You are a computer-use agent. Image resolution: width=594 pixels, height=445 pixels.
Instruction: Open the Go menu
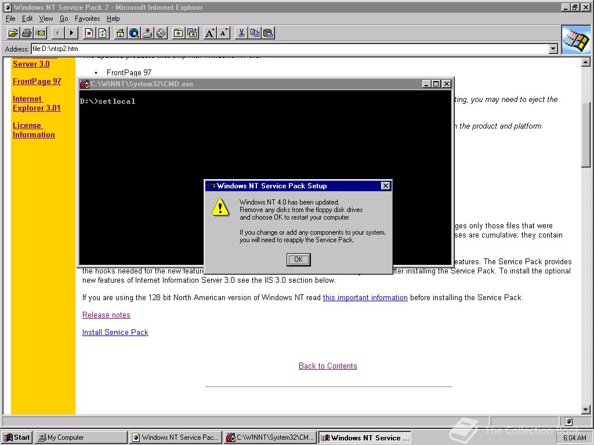pos(64,19)
